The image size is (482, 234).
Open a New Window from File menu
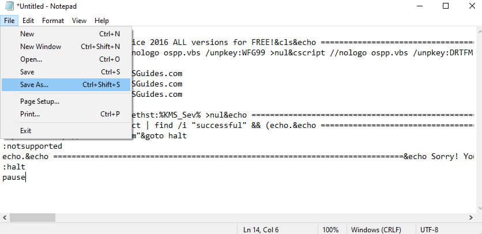(x=66, y=47)
